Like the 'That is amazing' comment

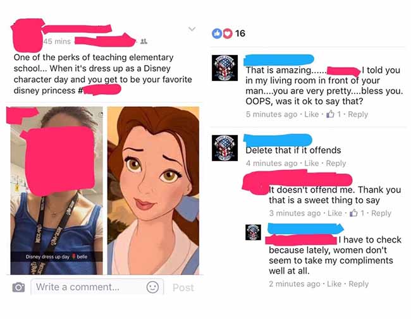311,114
